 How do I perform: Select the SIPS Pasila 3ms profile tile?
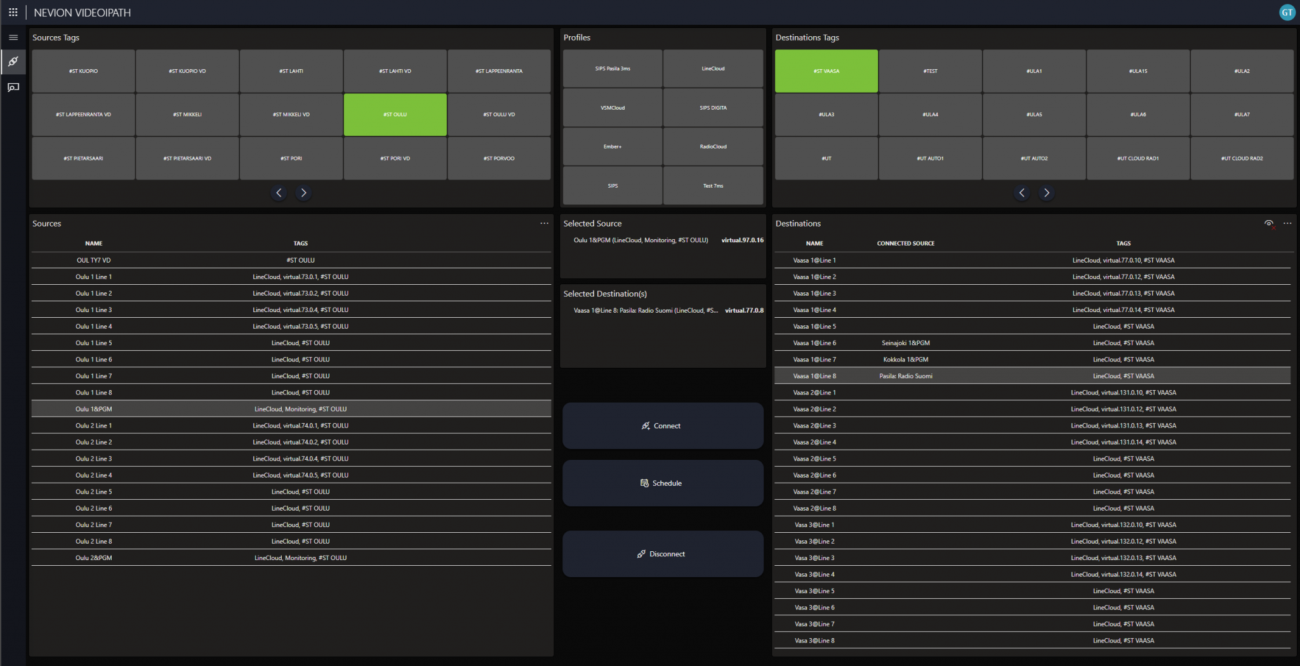(612, 68)
